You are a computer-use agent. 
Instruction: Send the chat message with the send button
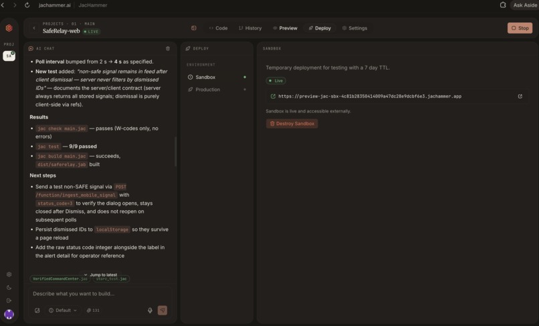pos(163,310)
